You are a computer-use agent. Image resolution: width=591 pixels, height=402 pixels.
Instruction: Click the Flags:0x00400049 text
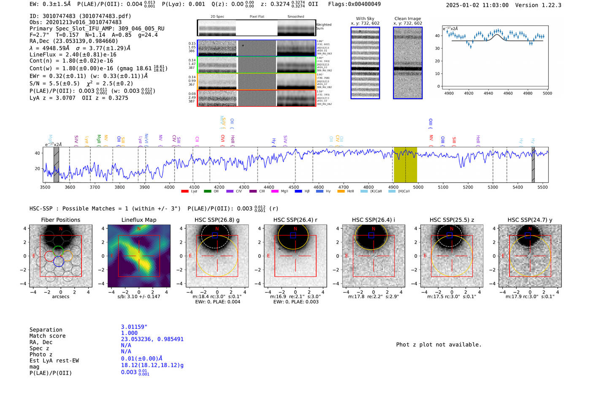tap(354, 4)
